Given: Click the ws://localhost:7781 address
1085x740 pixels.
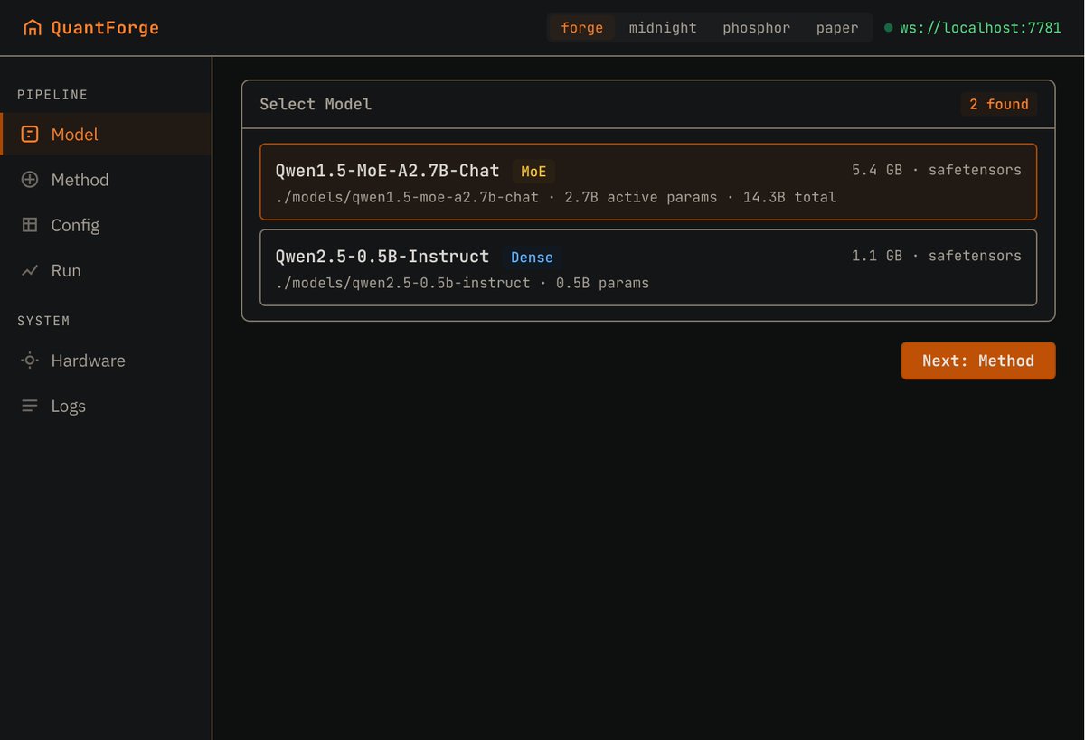Looking at the screenshot, I should pyautogui.click(x=980, y=28).
